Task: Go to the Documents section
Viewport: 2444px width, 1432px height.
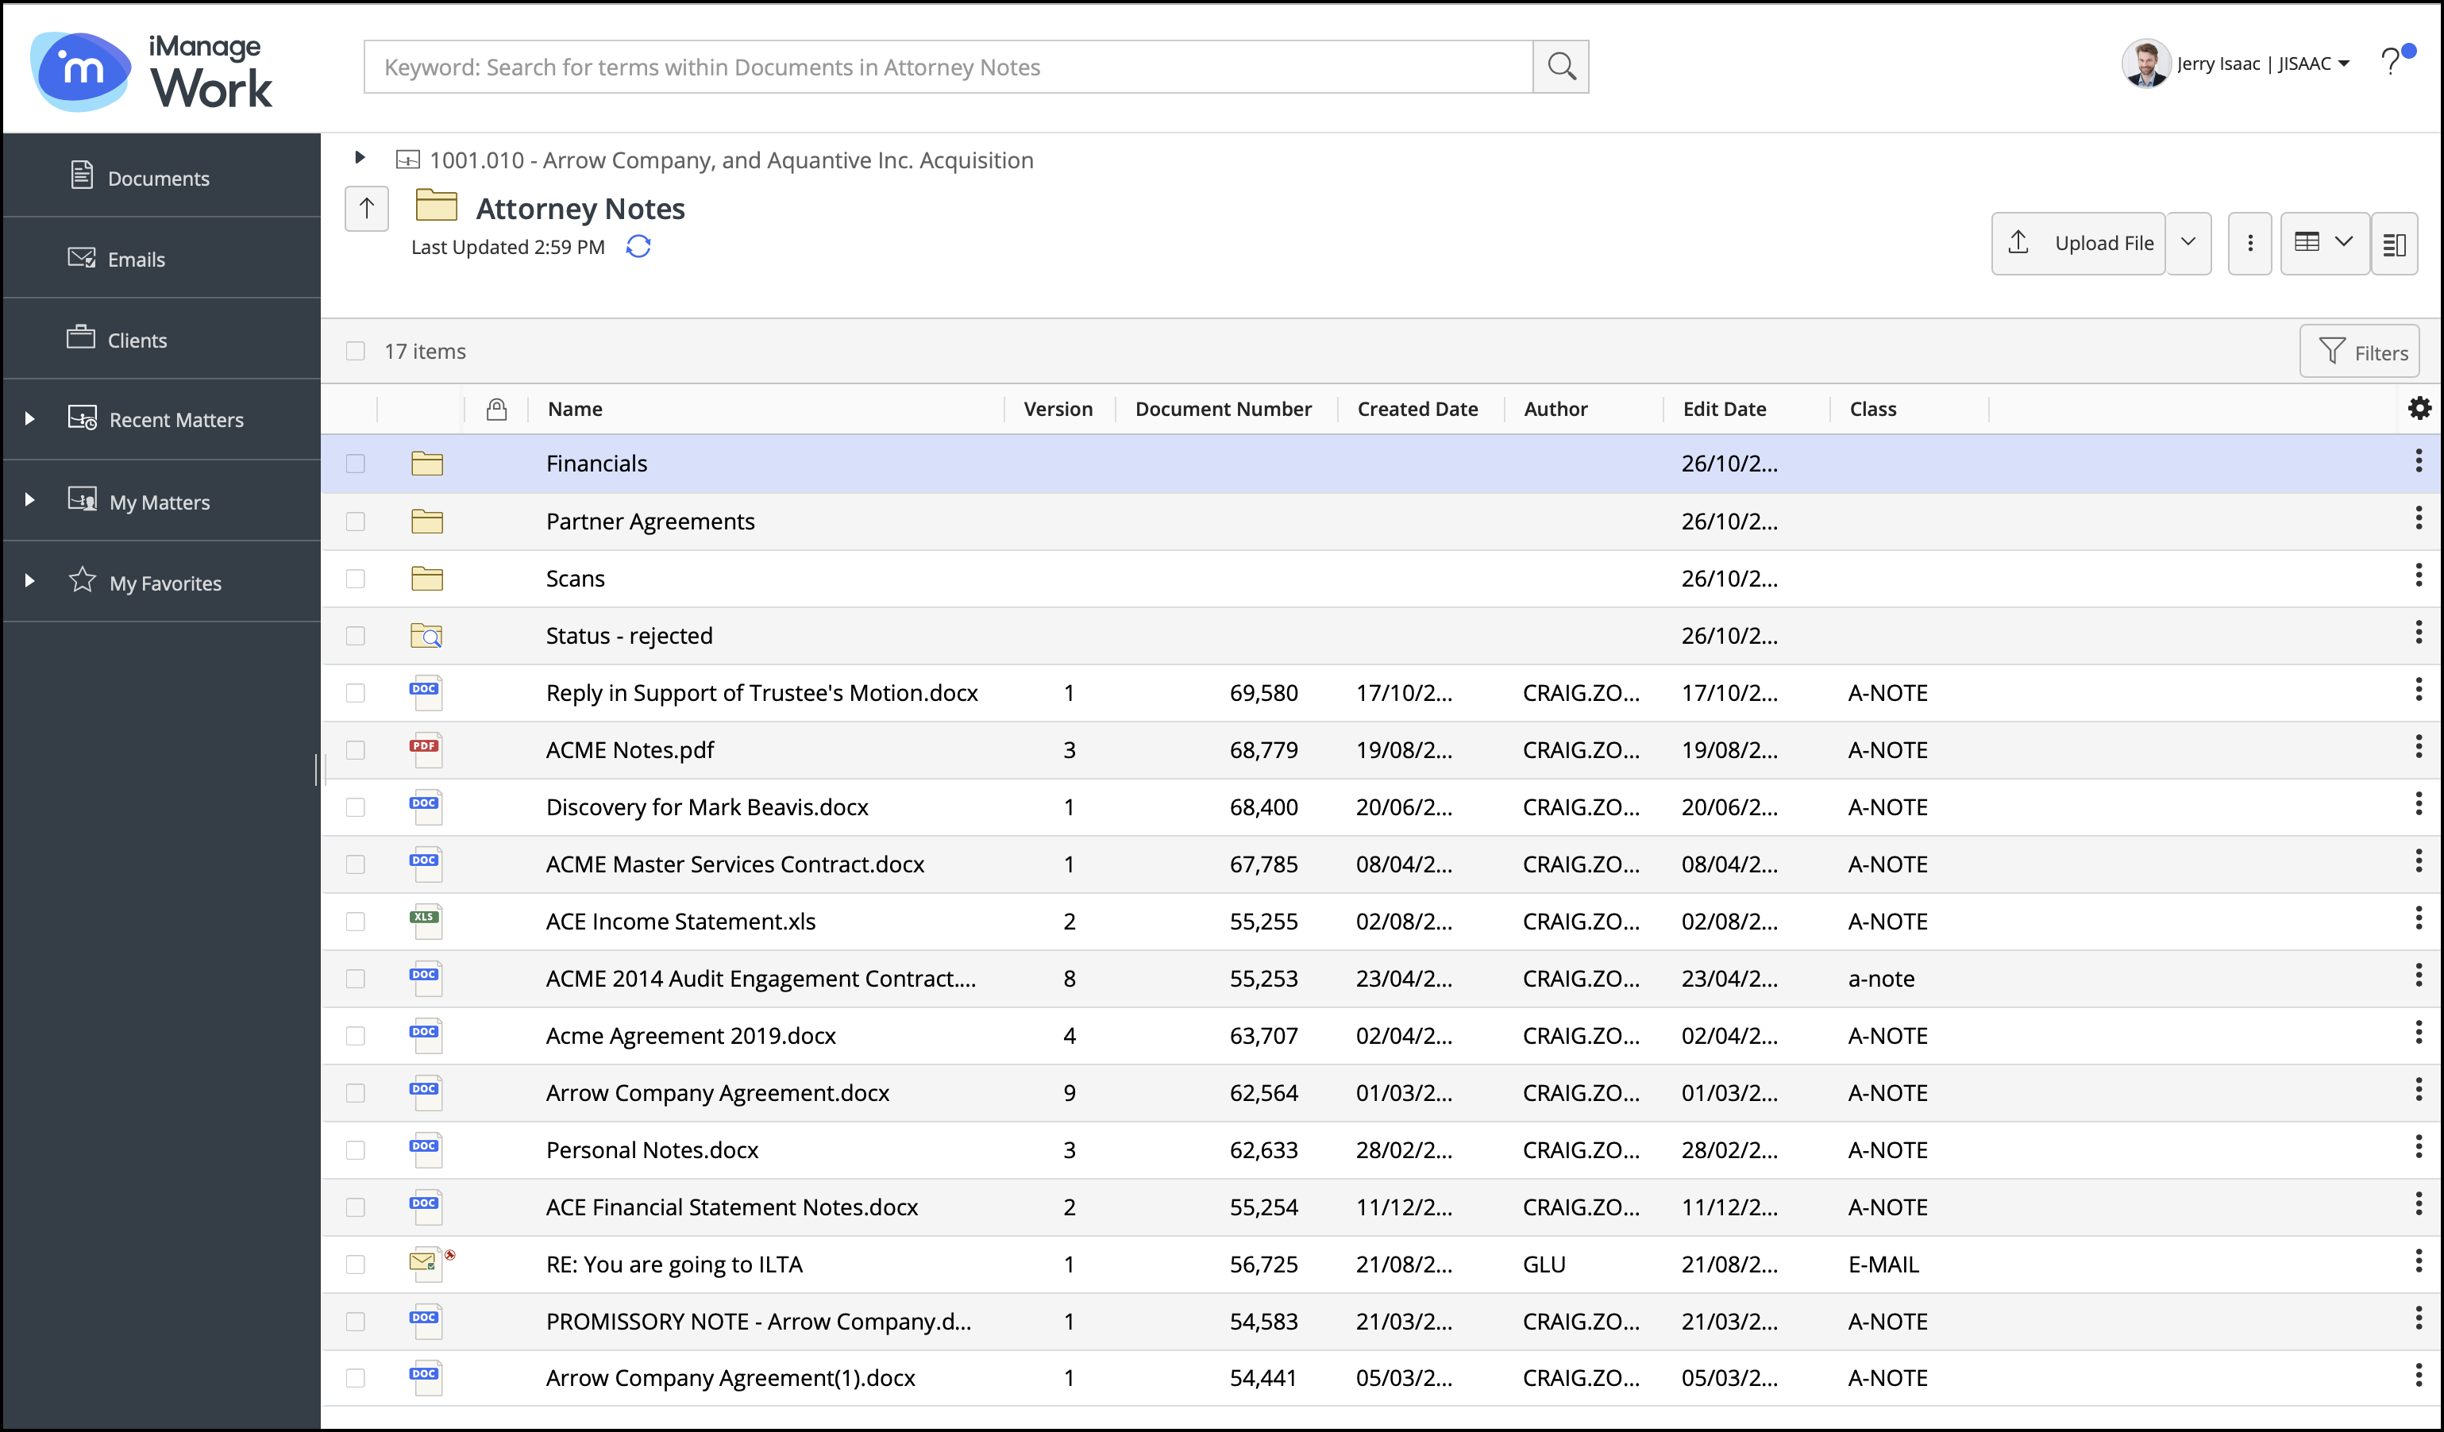Action: [159, 178]
